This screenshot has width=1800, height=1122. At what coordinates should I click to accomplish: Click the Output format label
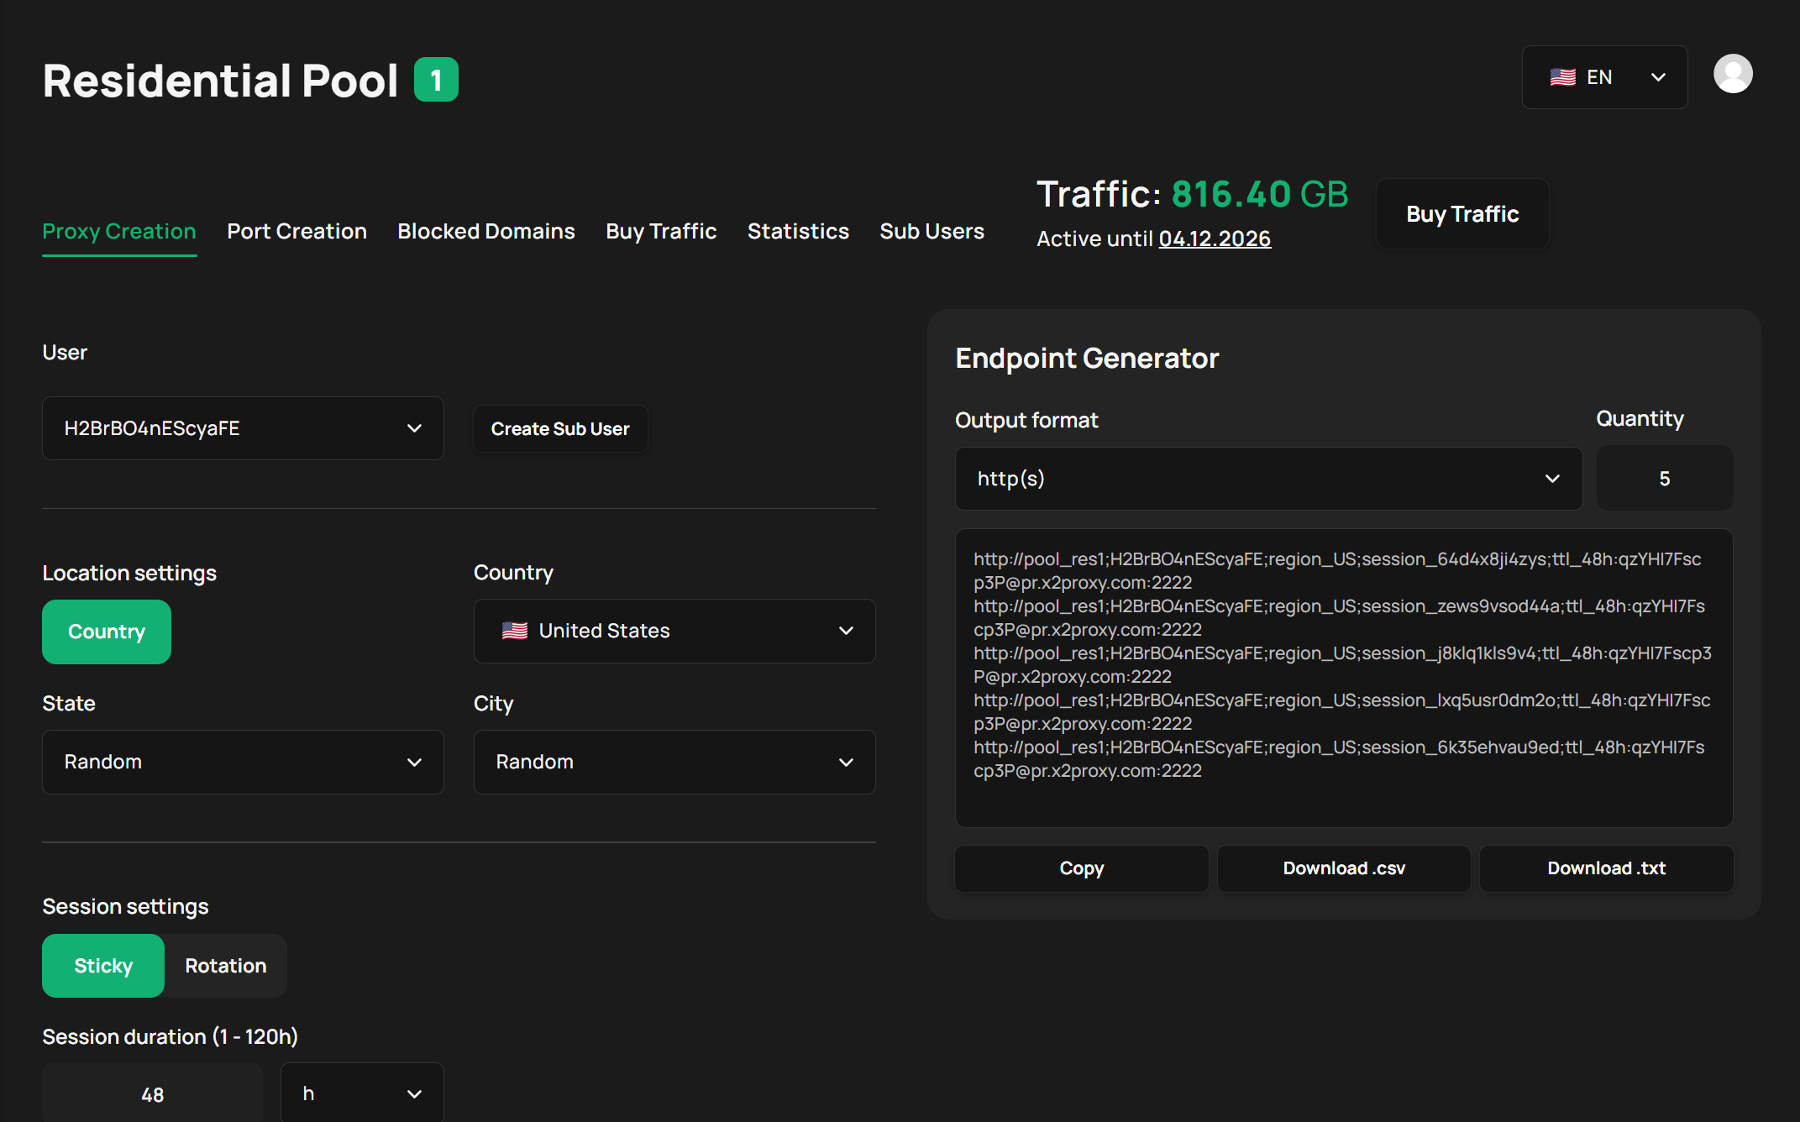click(x=1026, y=420)
